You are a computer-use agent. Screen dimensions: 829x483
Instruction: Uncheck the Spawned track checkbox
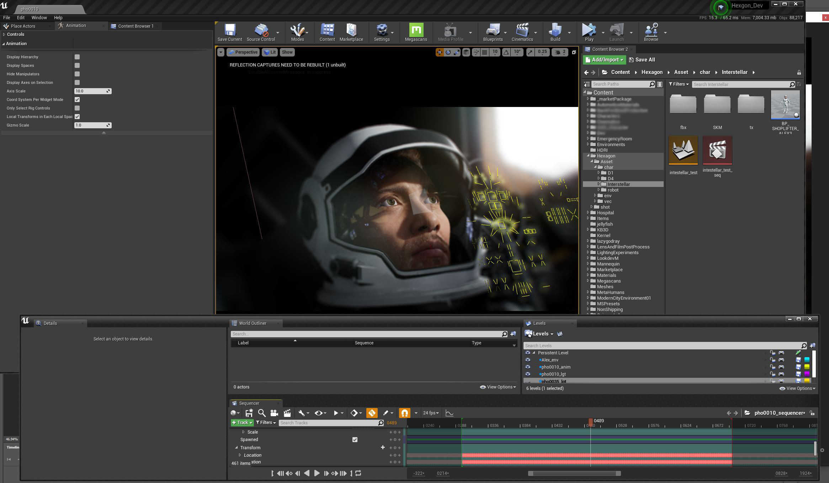pos(355,440)
